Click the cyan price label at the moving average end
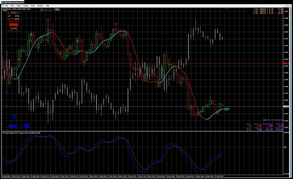The width and height of the screenshot is (293, 179). [226, 109]
